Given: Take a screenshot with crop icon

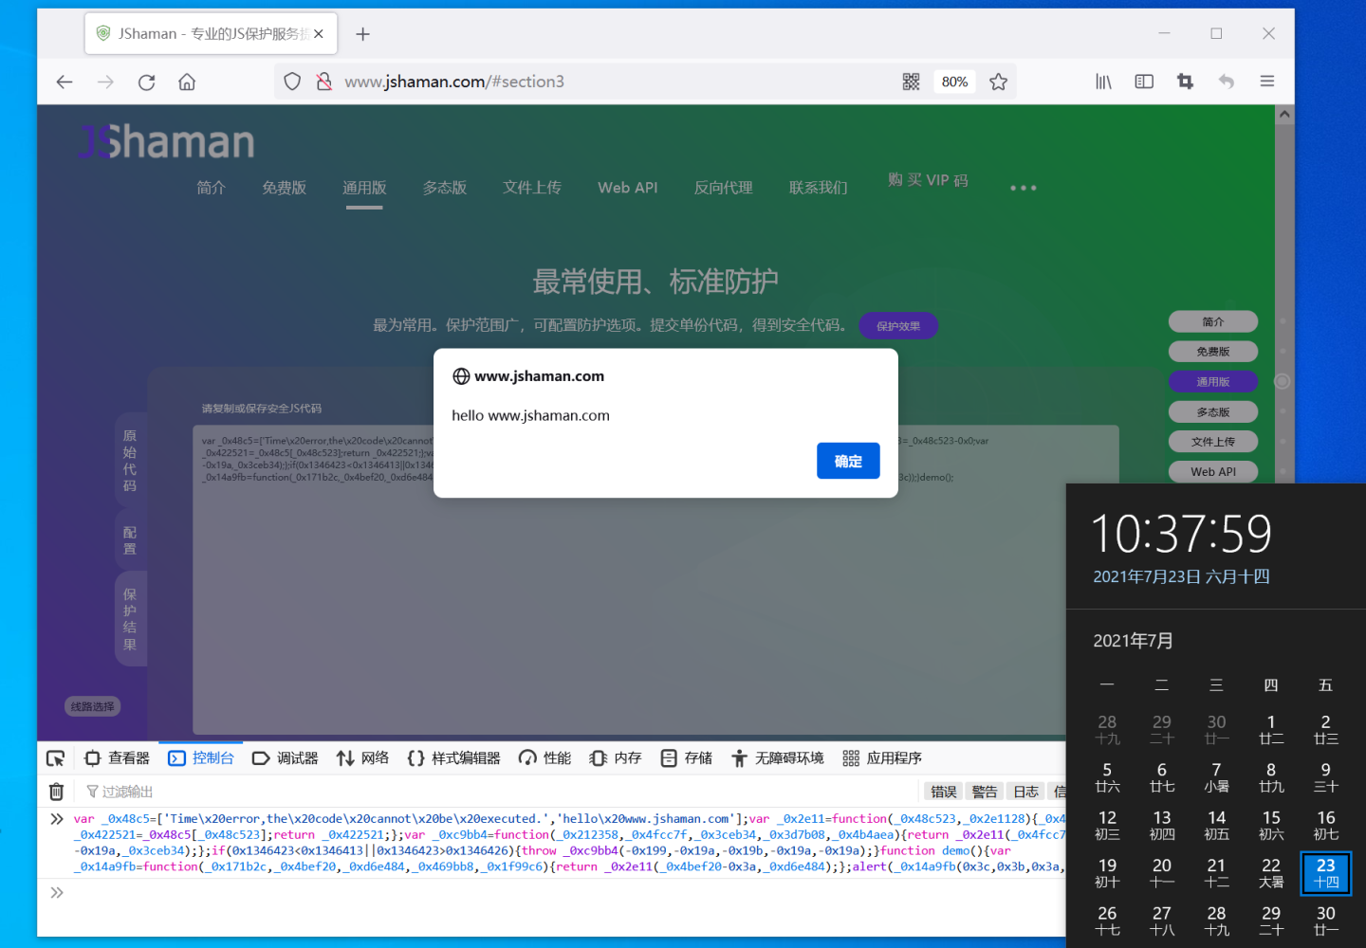Looking at the screenshot, I should (x=1185, y=82).
